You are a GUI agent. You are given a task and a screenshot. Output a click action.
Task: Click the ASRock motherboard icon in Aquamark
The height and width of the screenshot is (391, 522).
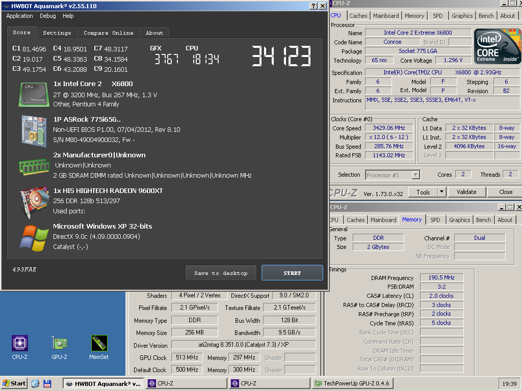(x=34, y=130)
